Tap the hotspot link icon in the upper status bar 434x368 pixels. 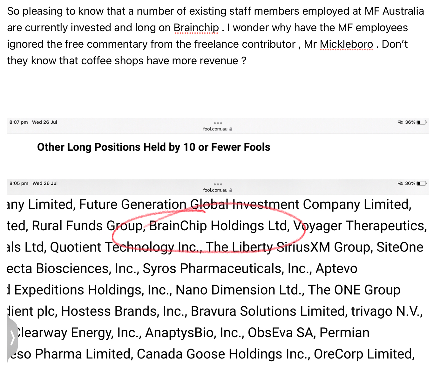click(400, 122)
